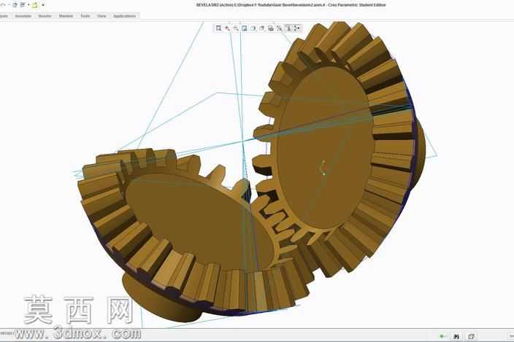Screen dimensions: 514x342
Task: Open the Display Style icon in graphics toolbar
Action: point(253,28)
